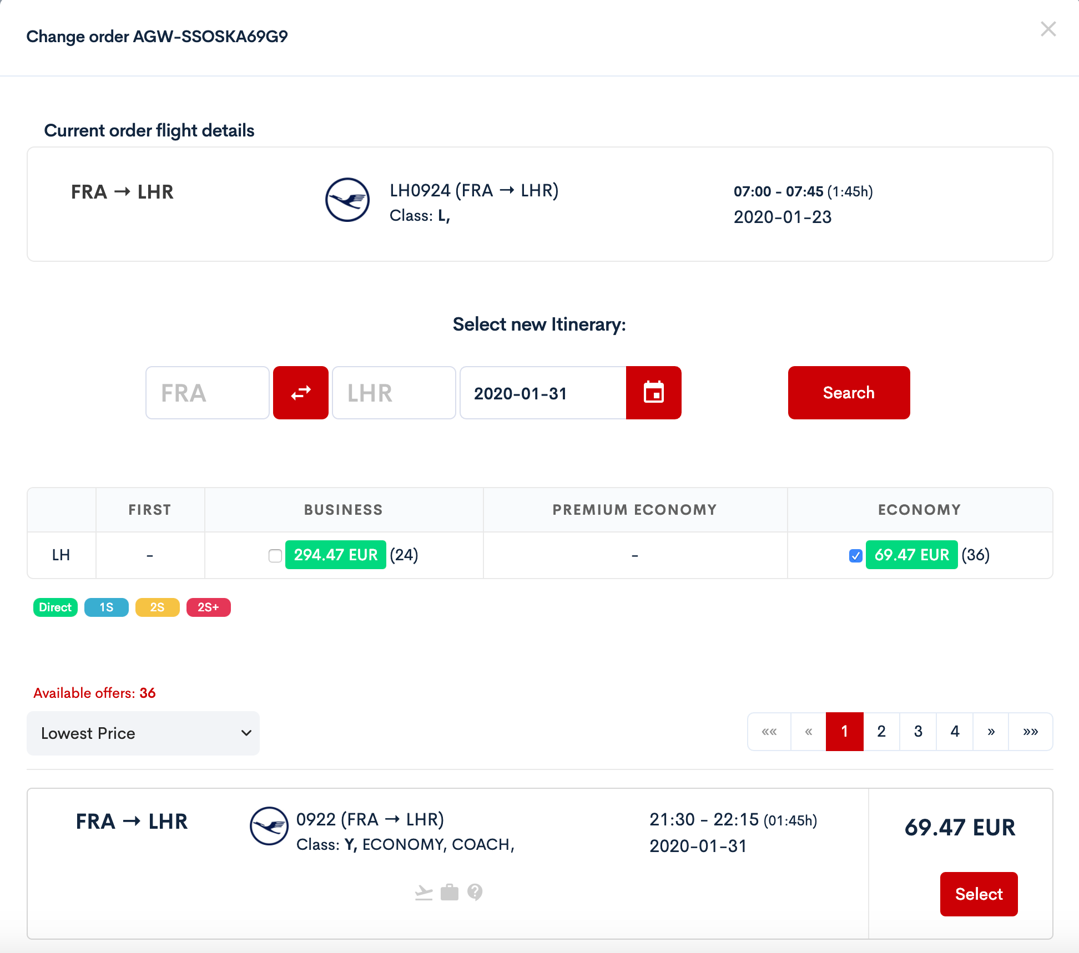Filter by 1S one-stop tag

coord(107,607)
